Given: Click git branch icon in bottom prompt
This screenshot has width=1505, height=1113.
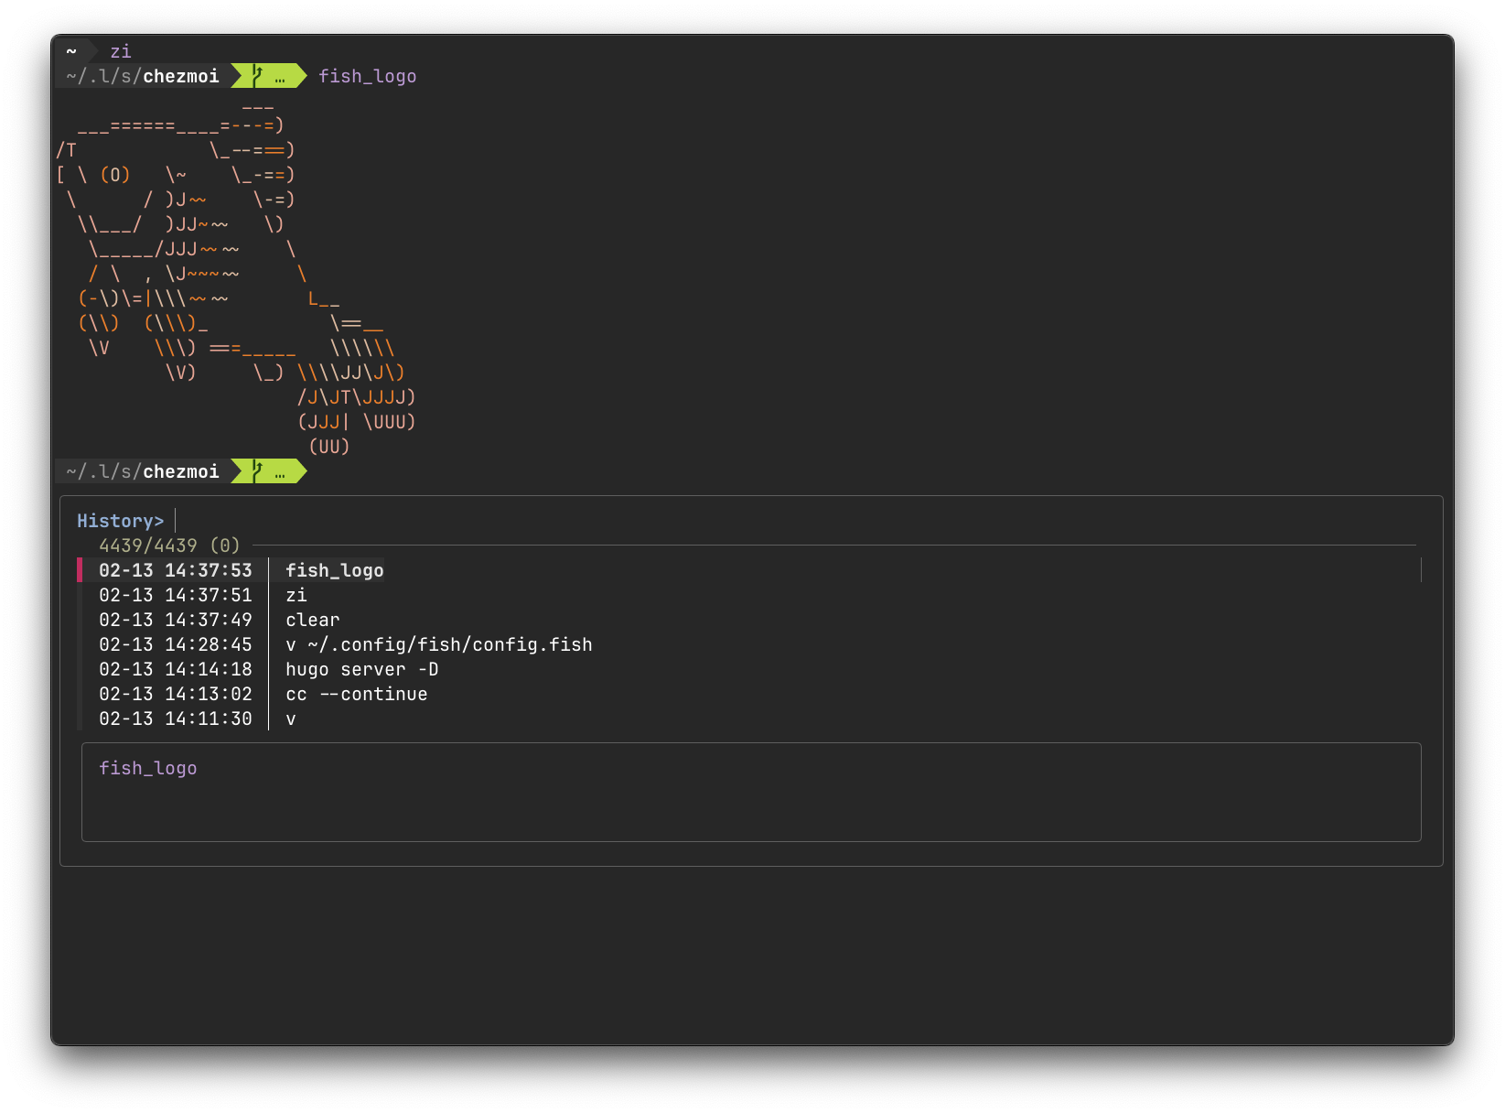Looking at the screenshot, I should (x=258, y=471).
